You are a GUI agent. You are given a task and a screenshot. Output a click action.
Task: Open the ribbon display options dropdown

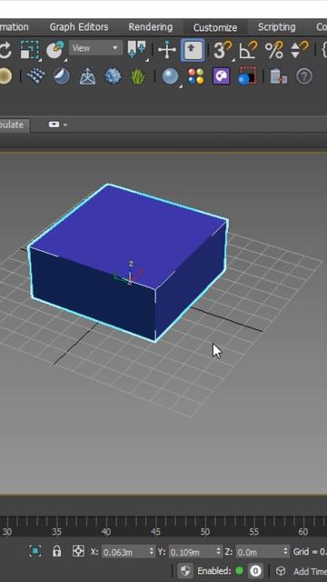coord(57,125)
